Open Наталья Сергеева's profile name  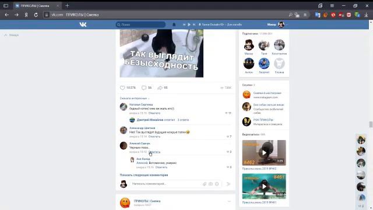(x=141, y=104)
